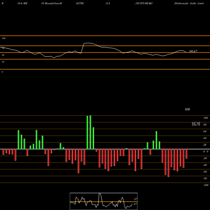Click the 100 label on RSI left axis
The height and width of the screenshot is (210, 210).
(x=4, y=38)
